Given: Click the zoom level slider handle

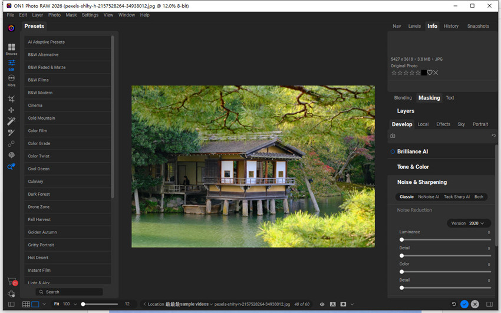Looking at the screenshot, I should click(83, 304).
